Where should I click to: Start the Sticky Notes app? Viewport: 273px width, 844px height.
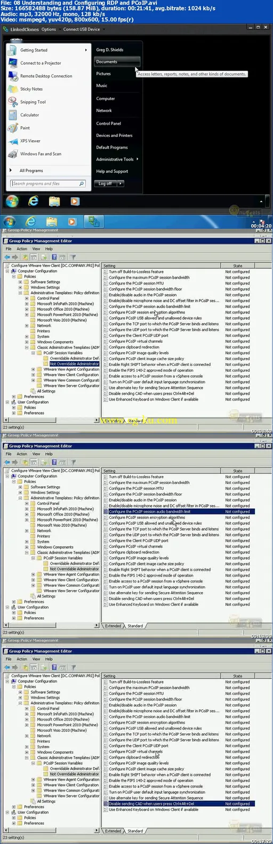[31, 89]
